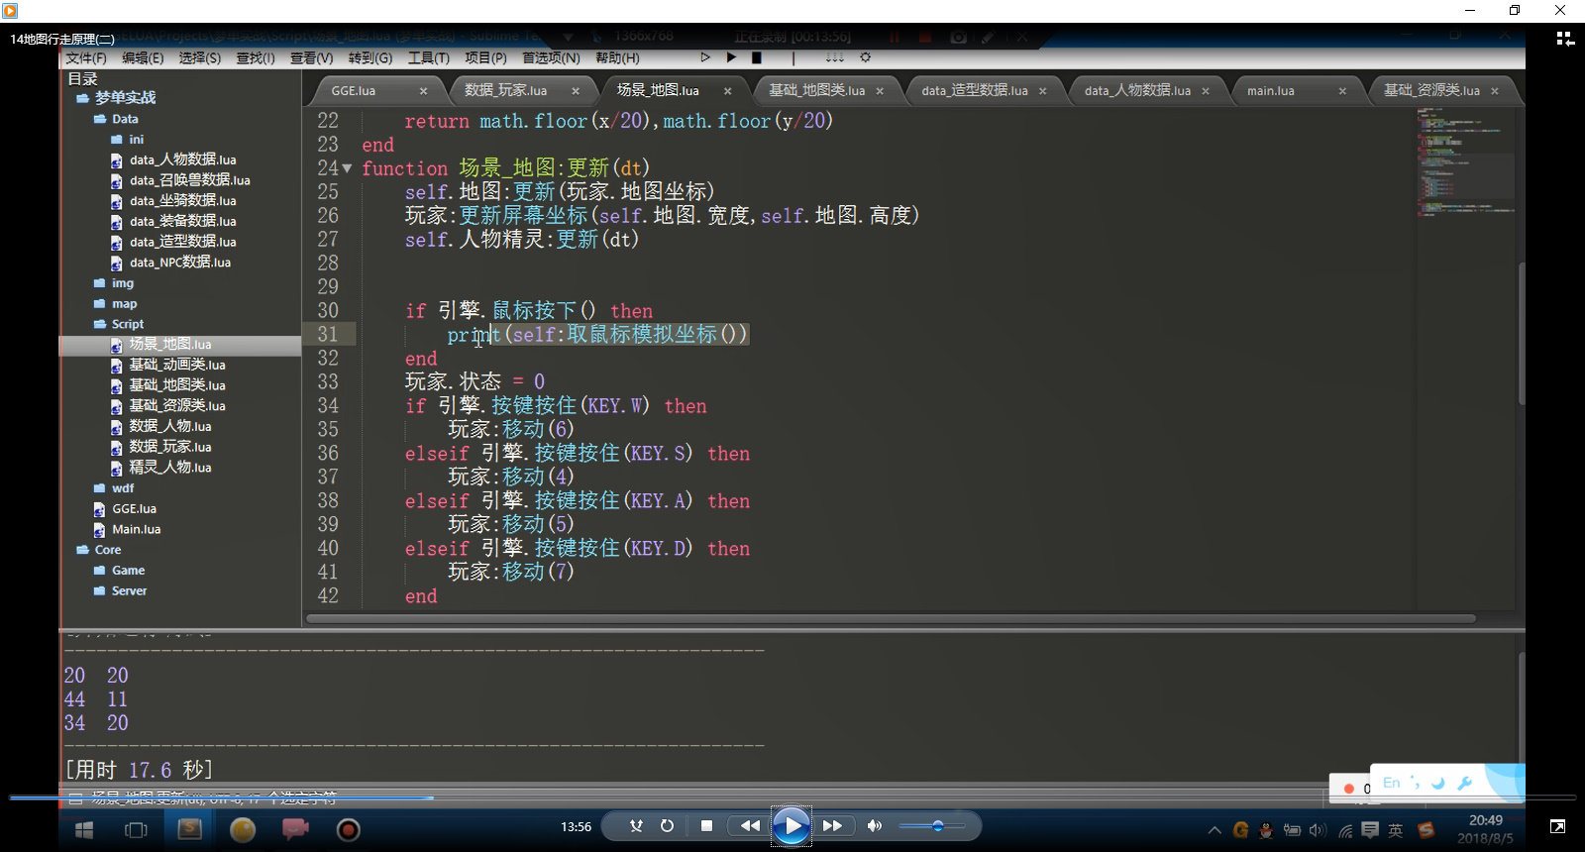
Task: Open the Action Center notifications icon
Action: point(1370,830)
